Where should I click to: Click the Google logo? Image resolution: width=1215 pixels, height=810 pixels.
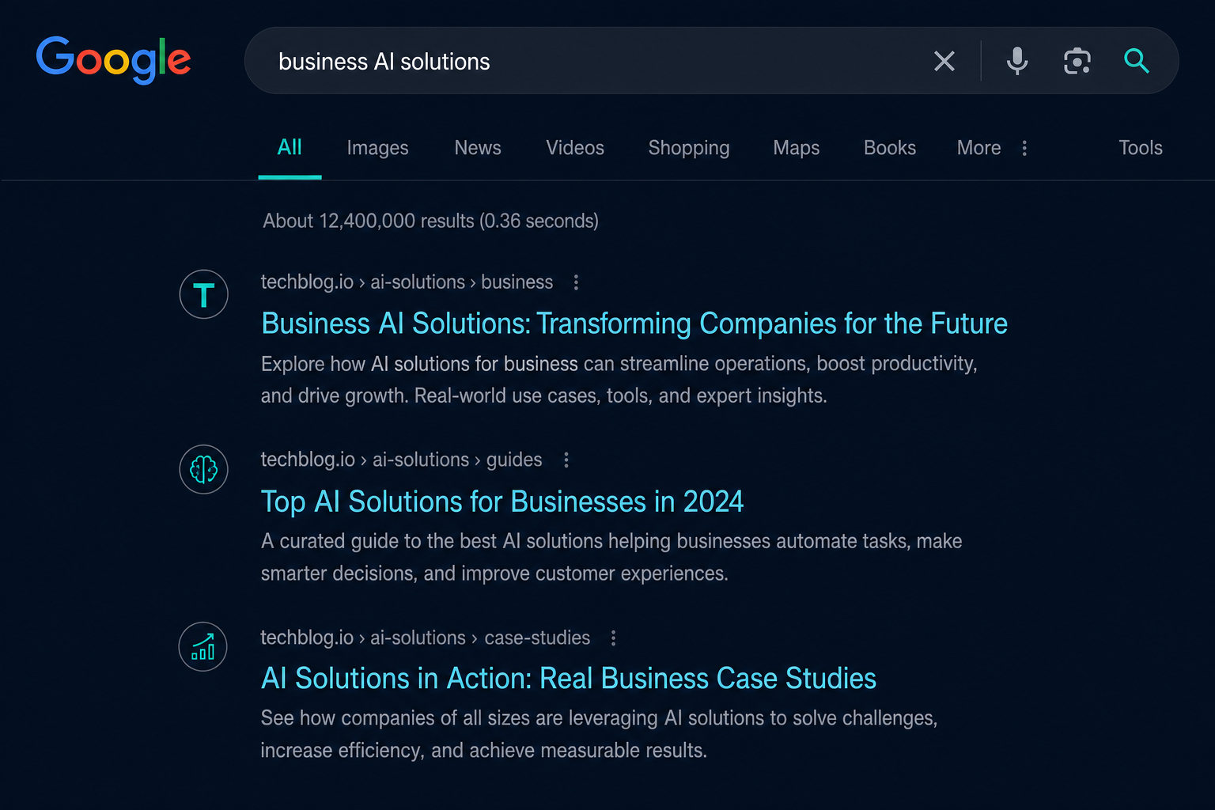pyautogui.click(x=113, y=59)
